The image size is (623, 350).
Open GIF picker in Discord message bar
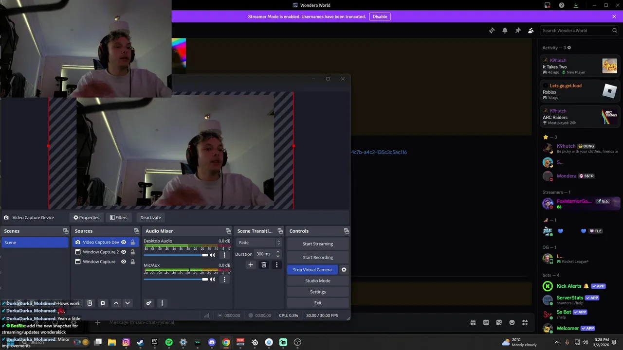tap(486, 322)
